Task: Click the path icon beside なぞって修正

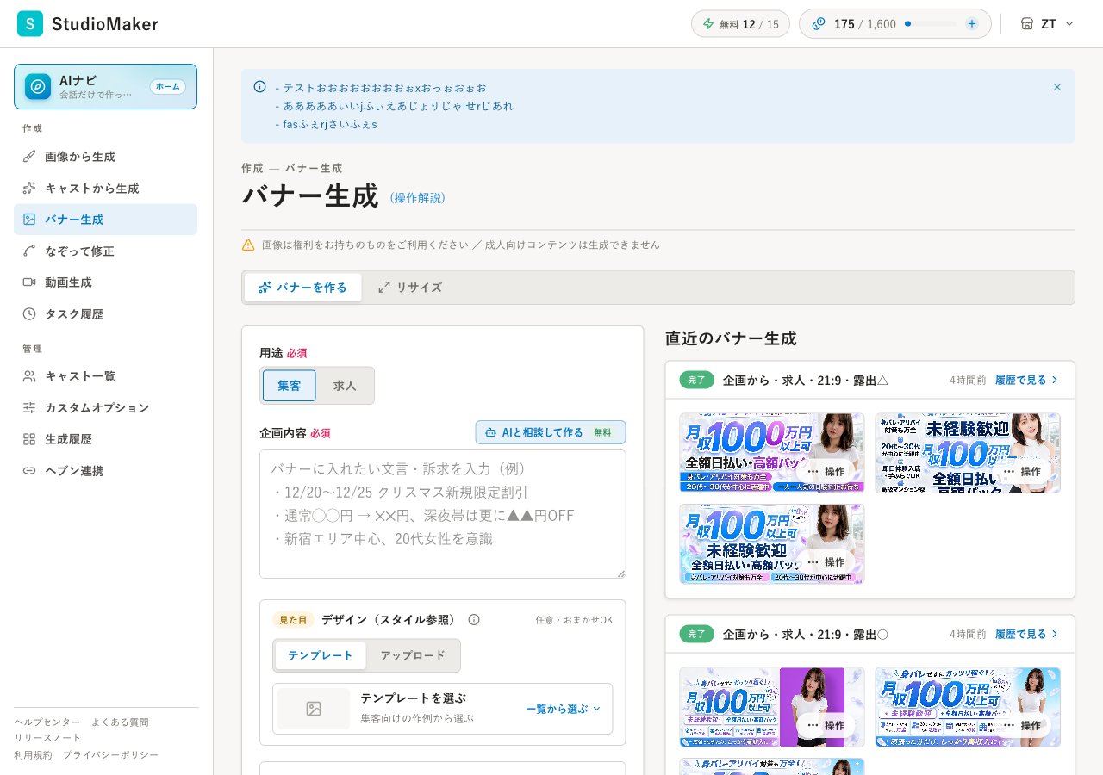Action: pos(29,251)
